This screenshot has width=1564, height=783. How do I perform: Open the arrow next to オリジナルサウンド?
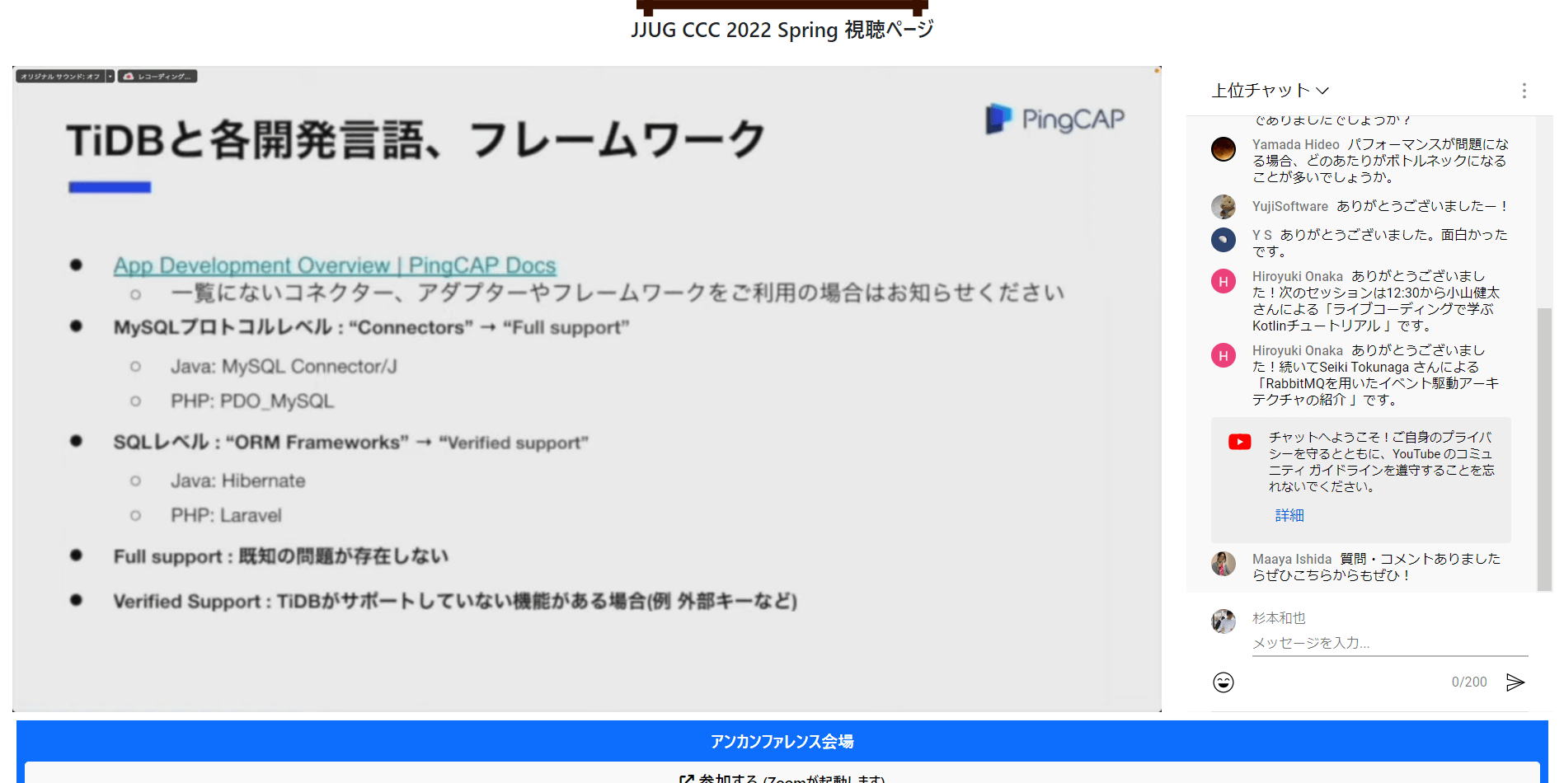tap(110, 77)
